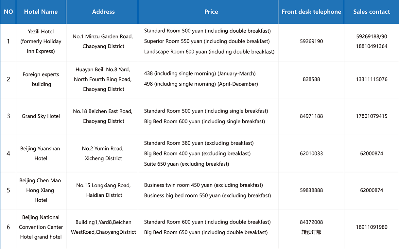The width and height of the screenshot is (399, 249).
Task: Click the "Price" column header
Action: (211, 12)
